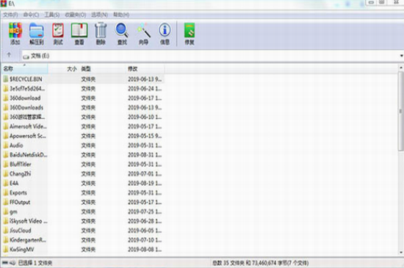404x268 pixels.
Task: Click the Delete (删除) trash icon
Action: coord(101,30)
